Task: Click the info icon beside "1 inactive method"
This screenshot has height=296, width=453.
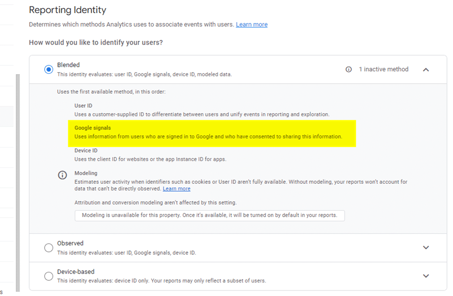Action: pos(349,69)
